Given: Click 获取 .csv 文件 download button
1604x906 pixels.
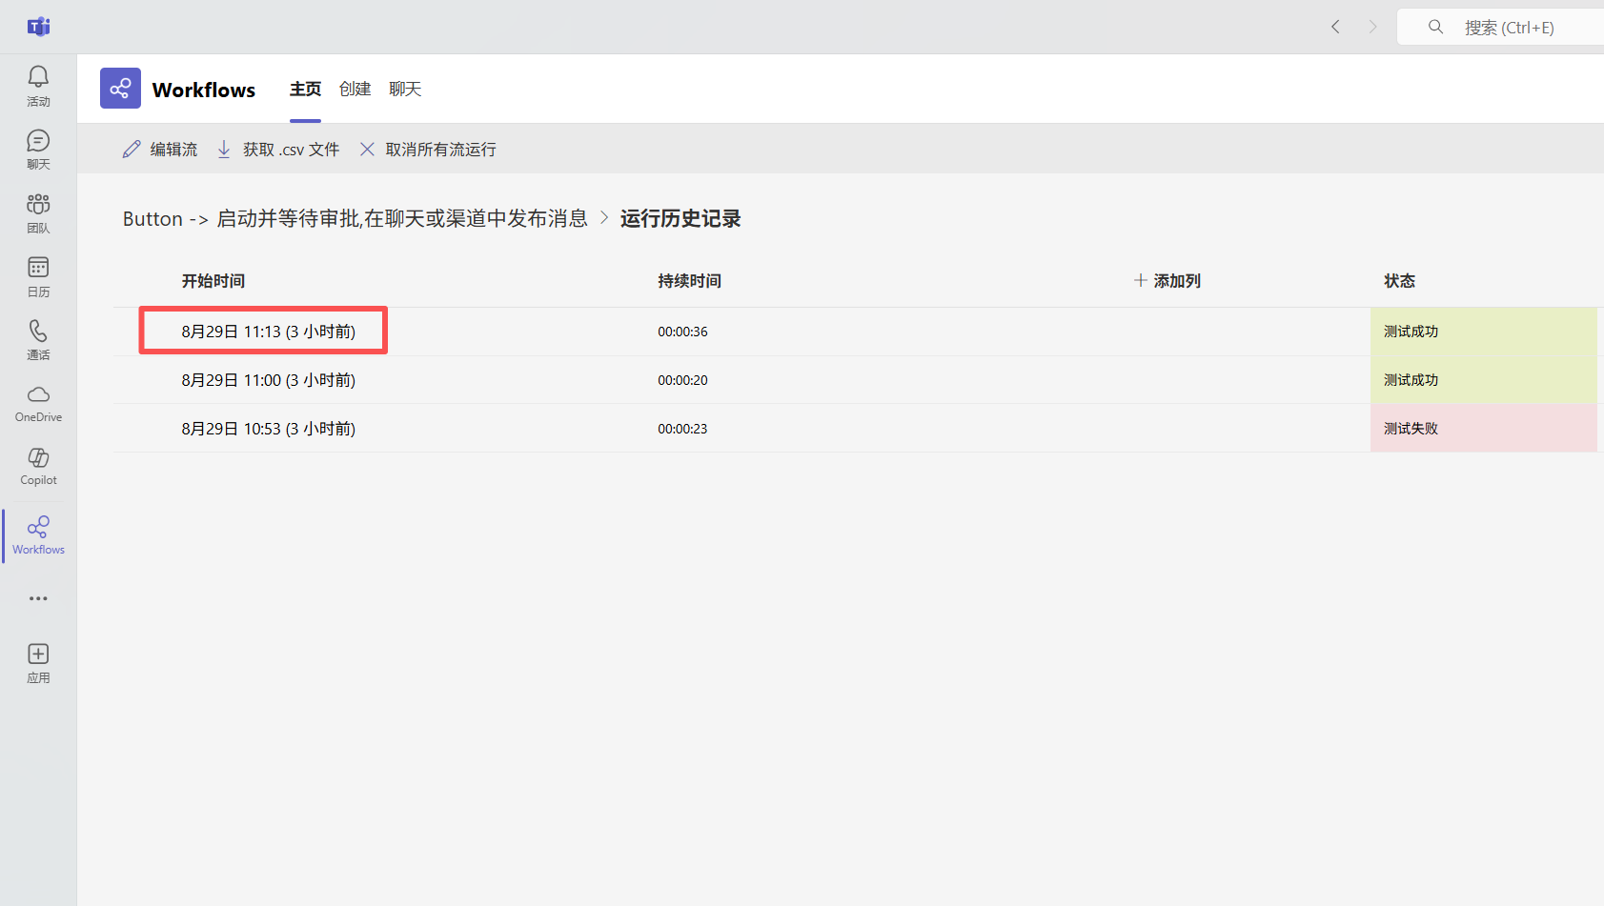Looking at the screenshot, I should 278,150.
